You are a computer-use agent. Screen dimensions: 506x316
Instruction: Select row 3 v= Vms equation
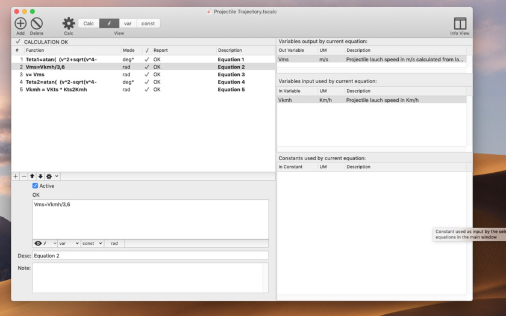point(143,75)
